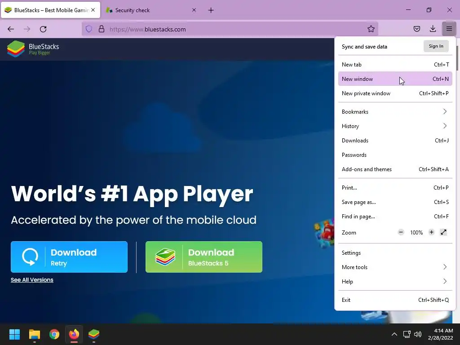This screenshot has height=345, width=460.
Task: Open the Pocket save icon
Action: (x=416, y=29)
